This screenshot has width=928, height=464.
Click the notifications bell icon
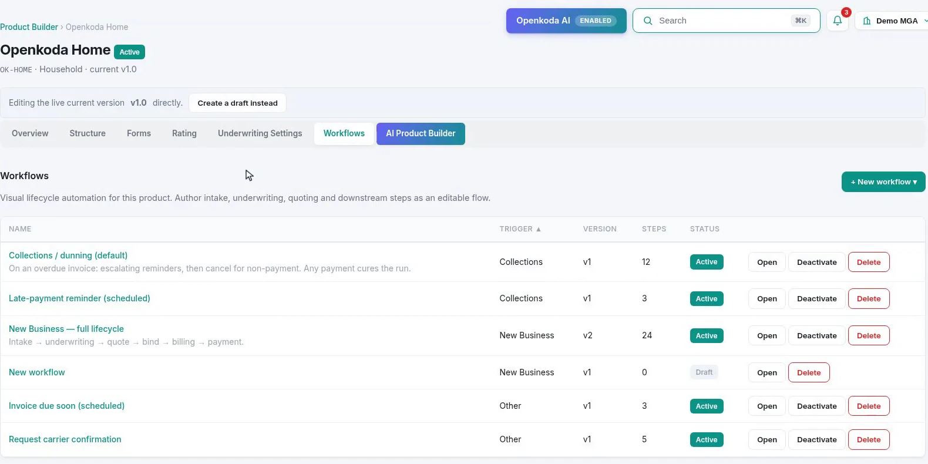coord(838,21)
